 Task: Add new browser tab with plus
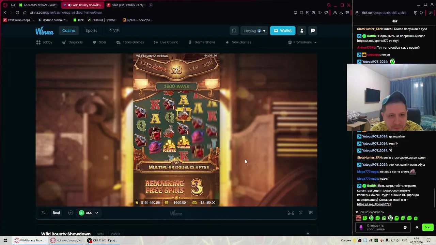click(x=151, y=5)
